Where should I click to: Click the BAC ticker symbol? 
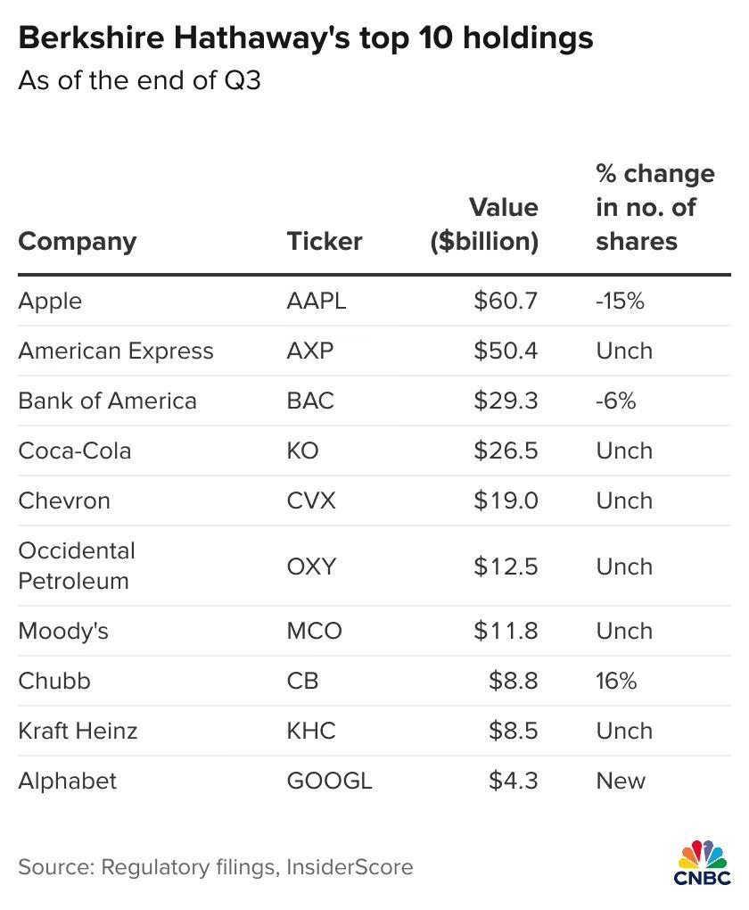pyautogui.click(x=310, y=401)
